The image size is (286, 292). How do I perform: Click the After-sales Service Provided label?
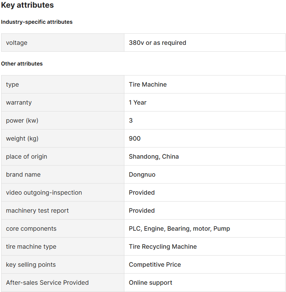coord(47,283)
